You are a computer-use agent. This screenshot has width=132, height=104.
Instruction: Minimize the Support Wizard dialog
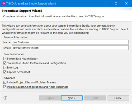click(105, 3)
